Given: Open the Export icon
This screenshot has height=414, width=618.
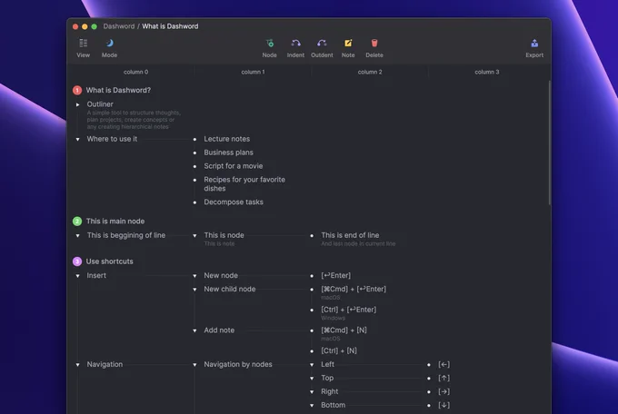Looking at the screenshot, I should [534, 43].
